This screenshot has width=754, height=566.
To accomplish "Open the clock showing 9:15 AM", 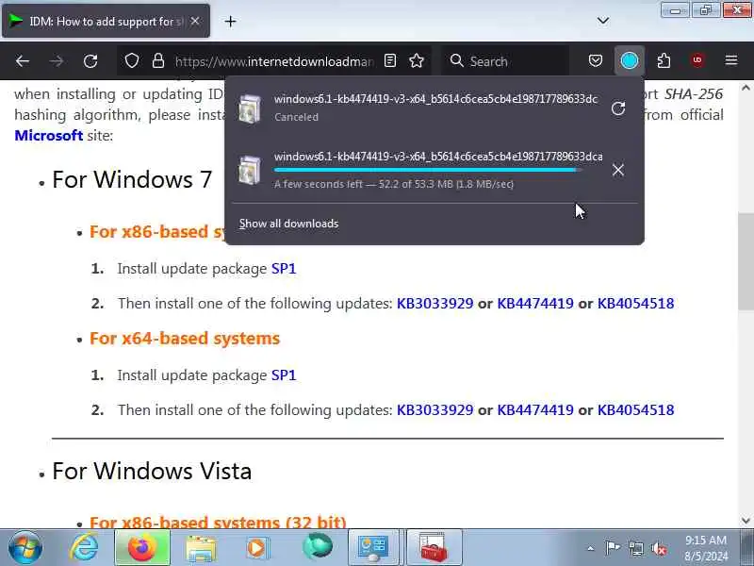I will click(x=706, y=548).
